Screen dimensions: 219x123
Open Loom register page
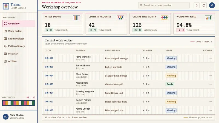pos(19,39)
